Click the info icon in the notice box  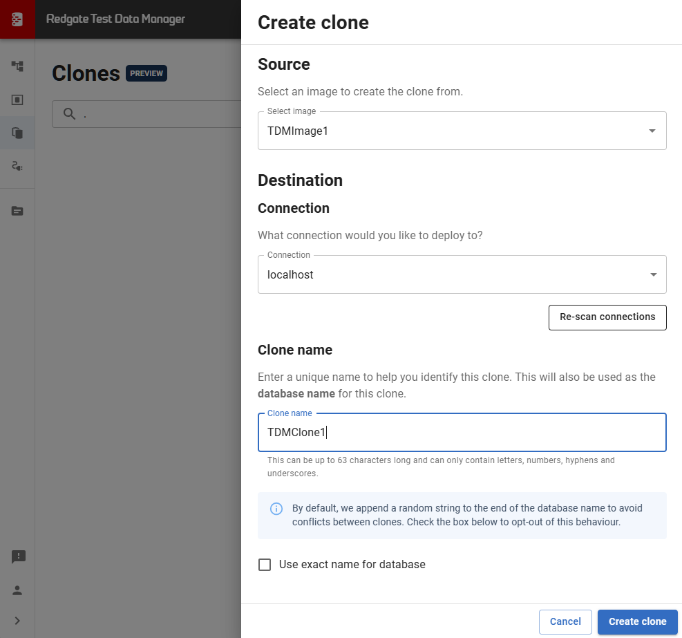tap(276, 509)
